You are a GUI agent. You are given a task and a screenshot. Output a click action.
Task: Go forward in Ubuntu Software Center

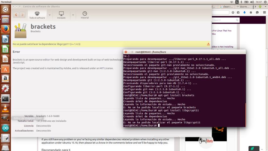[22, 15]
